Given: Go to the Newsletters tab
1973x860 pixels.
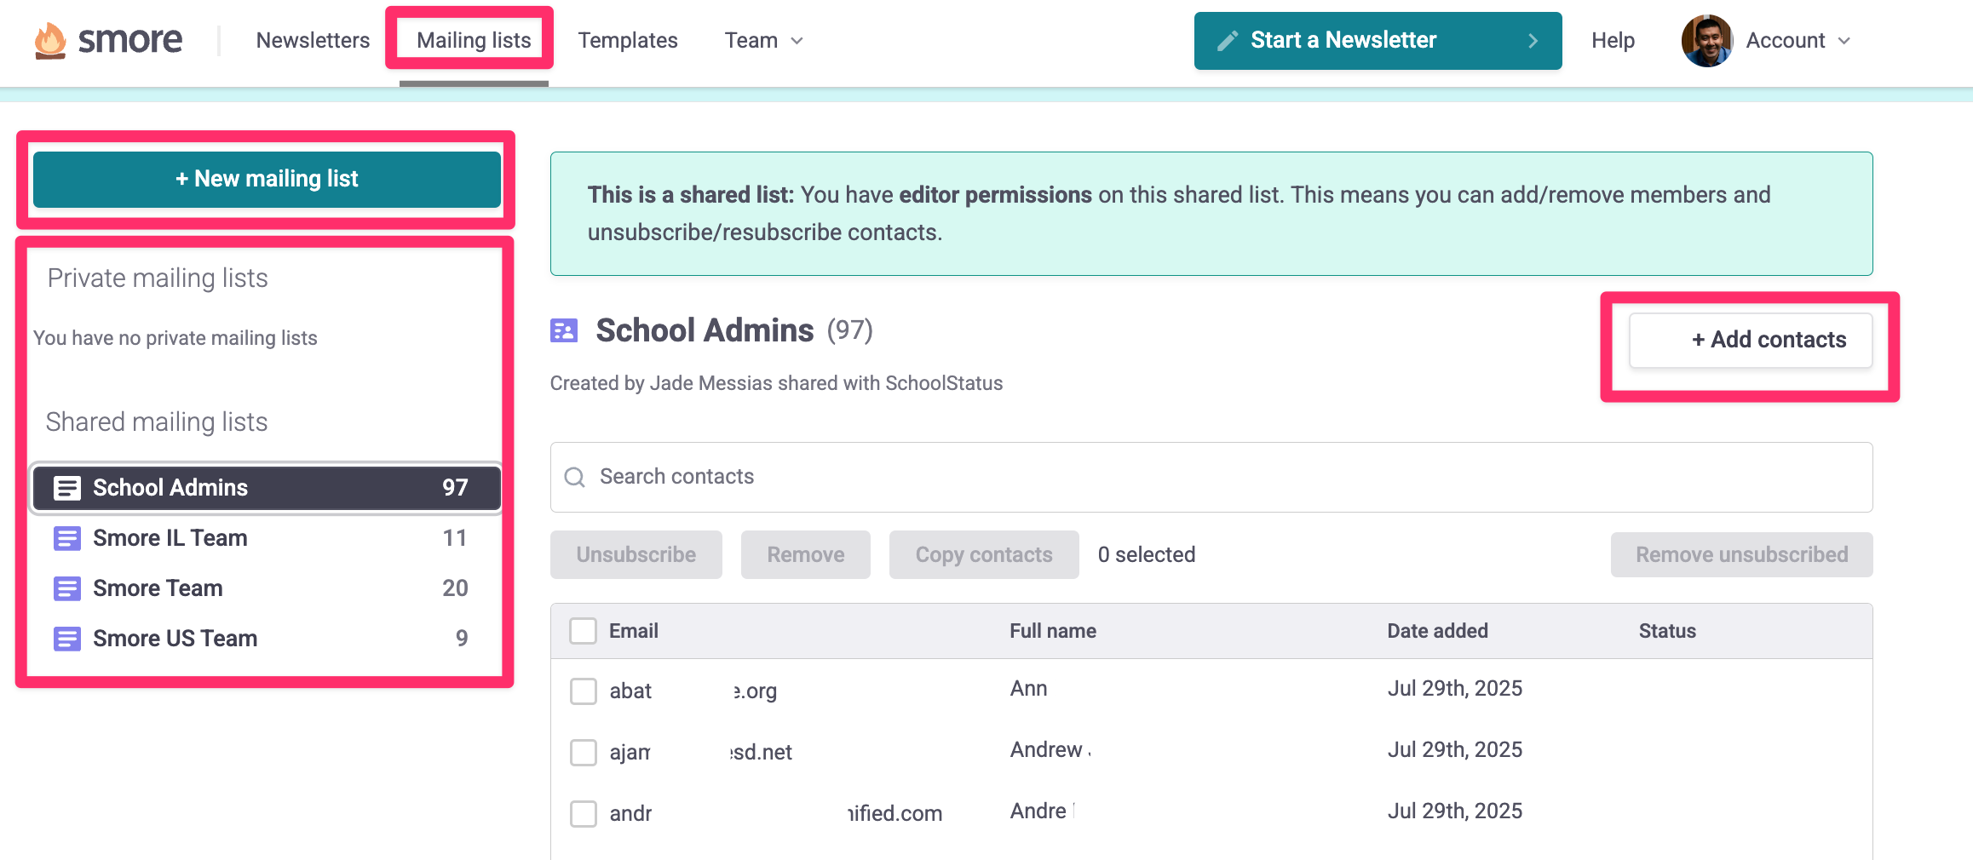Looking at the screenshot, I should 313,41.
